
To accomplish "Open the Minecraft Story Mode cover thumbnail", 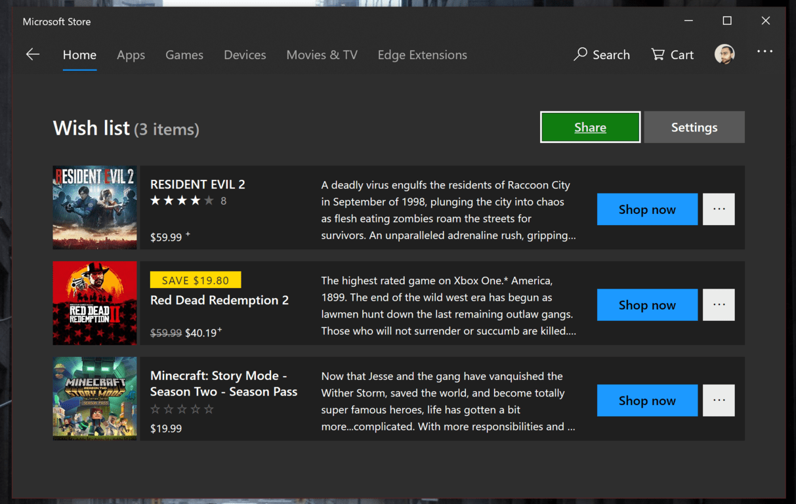I will [x=94, y=398].
